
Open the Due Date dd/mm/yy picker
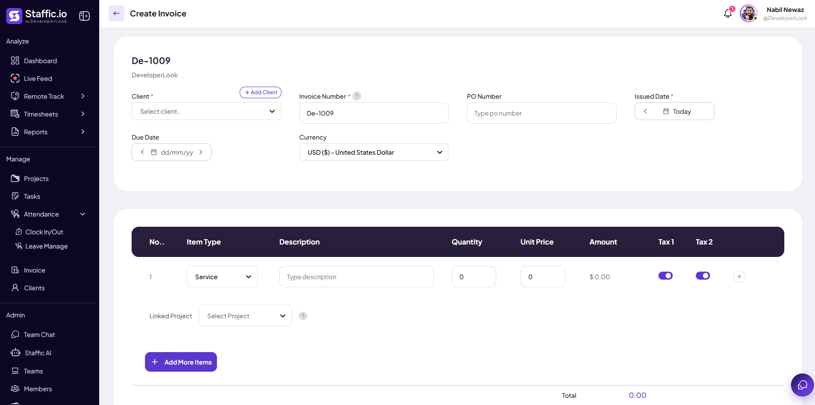(172, 152)
